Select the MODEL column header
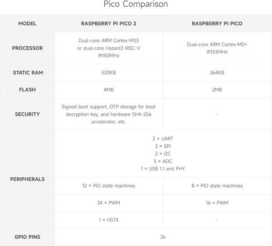Screen dimensions: 272x246 click(27, 23)
